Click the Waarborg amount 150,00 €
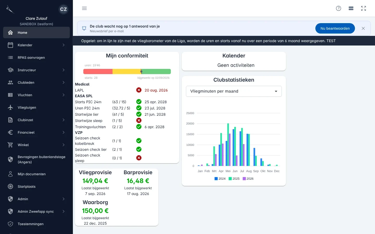Image resolution: width=375 pixels, height=234 pixels. point(95,211)
